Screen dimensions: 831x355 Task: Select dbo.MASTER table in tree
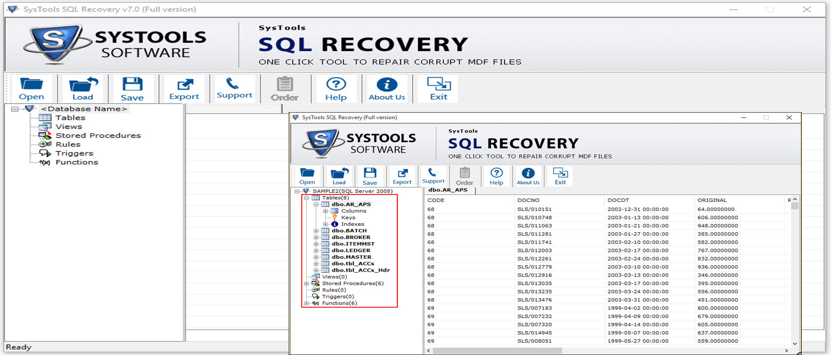351,257
